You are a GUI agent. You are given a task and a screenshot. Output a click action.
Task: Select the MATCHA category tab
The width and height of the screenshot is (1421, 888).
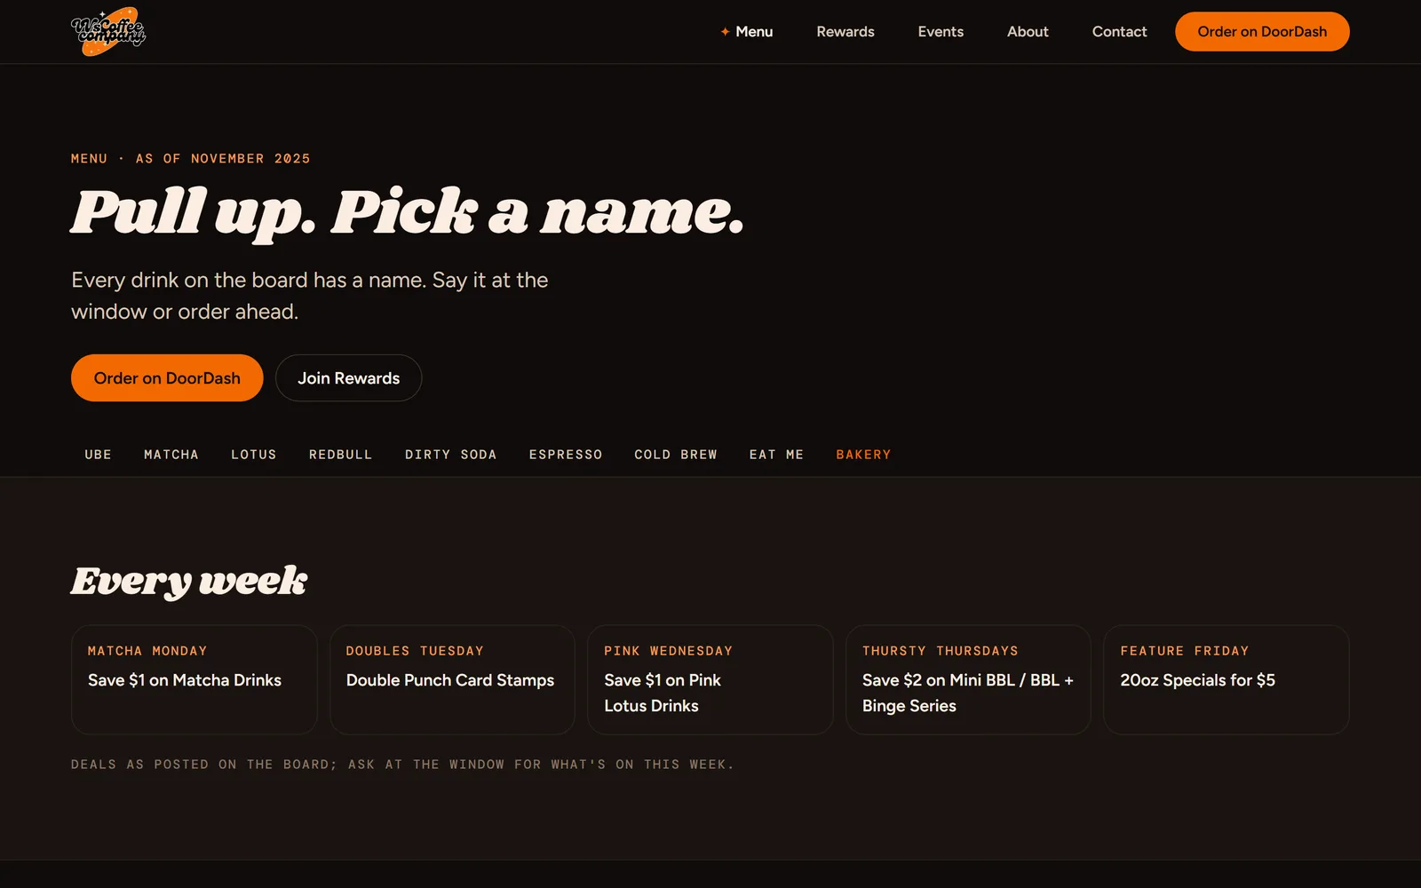pos(171,455)
